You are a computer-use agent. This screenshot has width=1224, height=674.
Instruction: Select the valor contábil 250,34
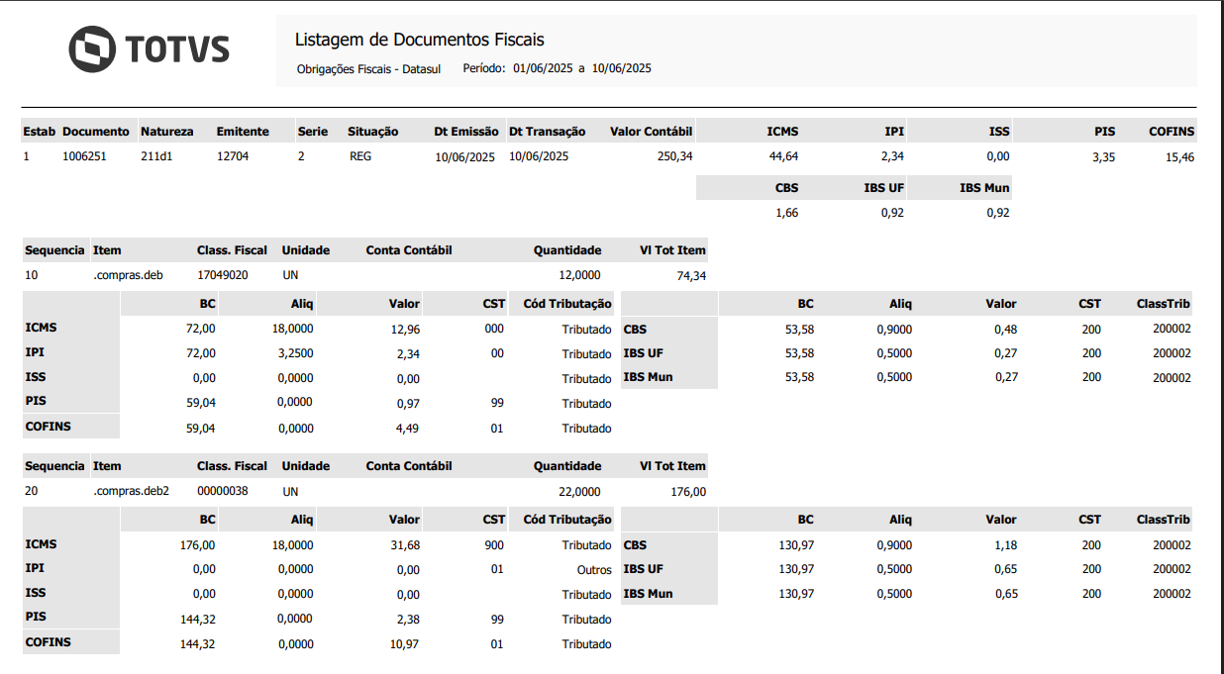pos(675,156)
